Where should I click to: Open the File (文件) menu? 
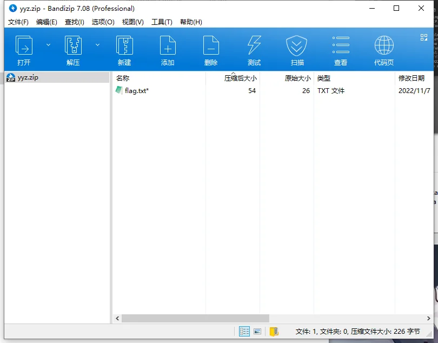coord(18,22)
